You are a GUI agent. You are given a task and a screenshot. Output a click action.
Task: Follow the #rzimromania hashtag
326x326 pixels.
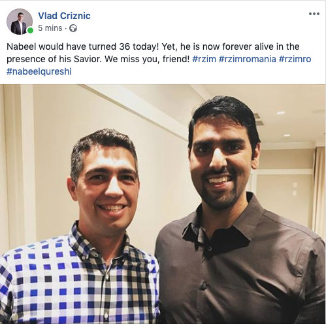coord(248,59)
